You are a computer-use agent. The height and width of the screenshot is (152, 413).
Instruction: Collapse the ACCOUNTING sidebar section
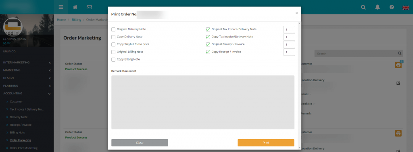click(27, 94)
